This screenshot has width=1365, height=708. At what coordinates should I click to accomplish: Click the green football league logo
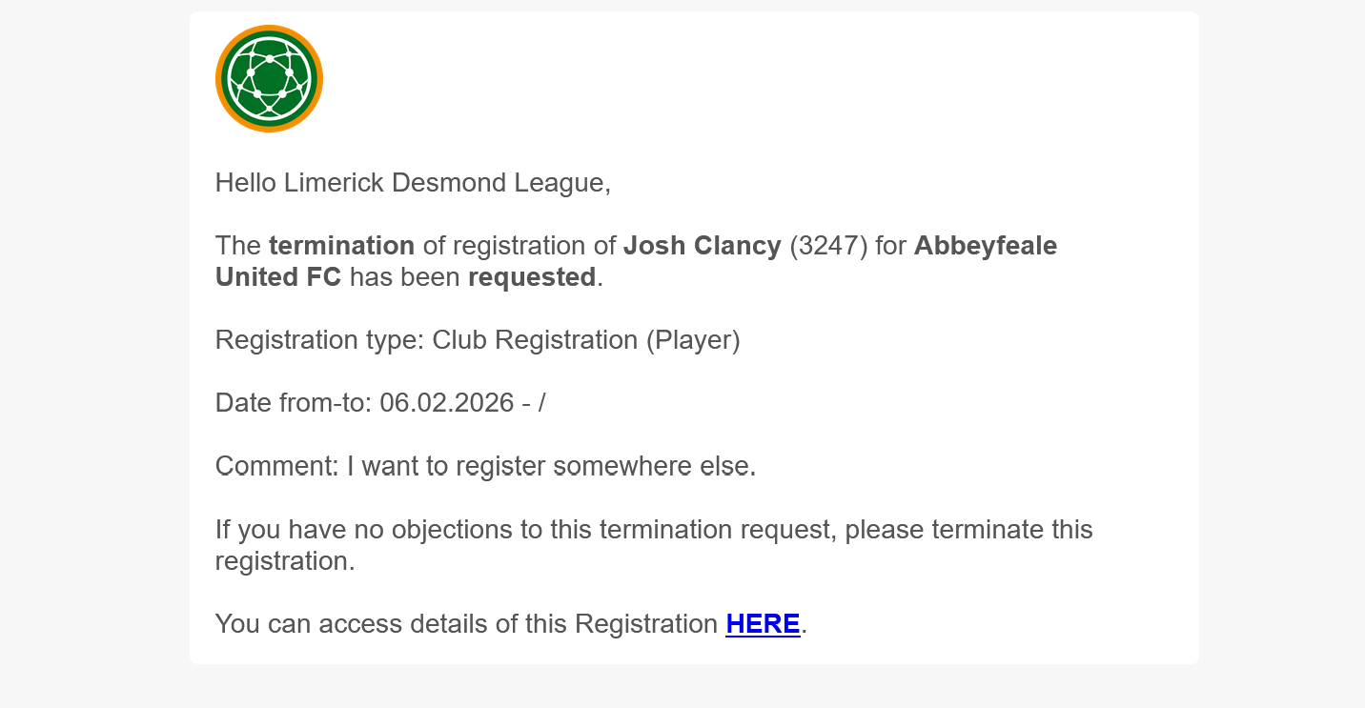[x=269, y=78]
